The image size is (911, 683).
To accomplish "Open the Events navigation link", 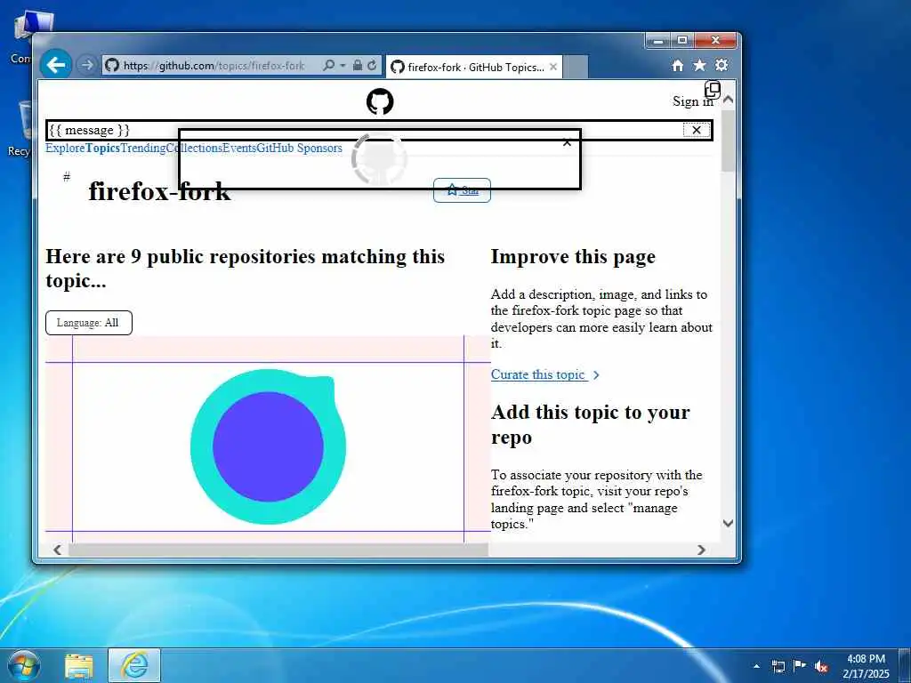I will pyautogui.click(x=239, y=149).
